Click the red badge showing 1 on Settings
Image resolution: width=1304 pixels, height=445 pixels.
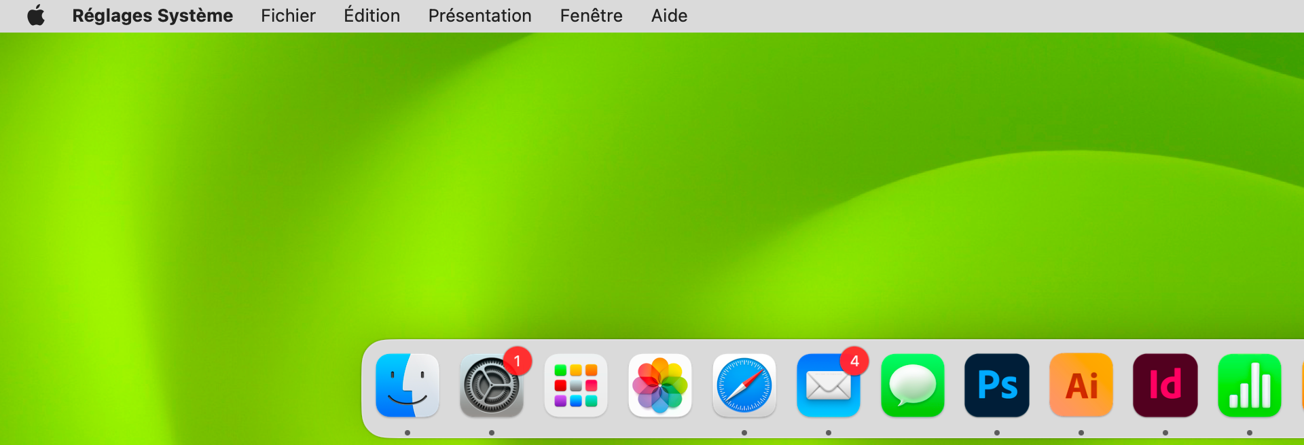(x=518, y=362)
